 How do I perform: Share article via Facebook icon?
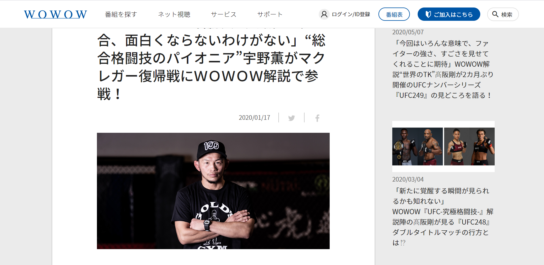pos(317,118)
